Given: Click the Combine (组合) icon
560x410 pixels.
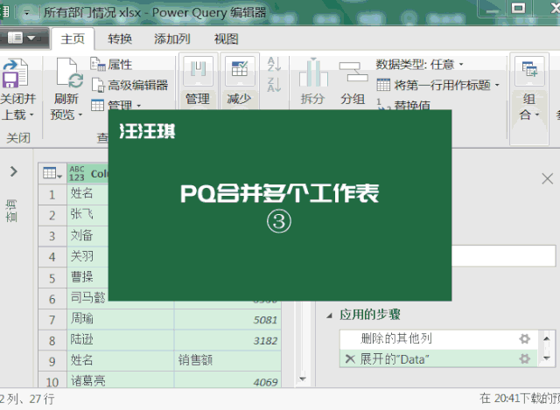Looking at the screenshot, I should [529, 71].
